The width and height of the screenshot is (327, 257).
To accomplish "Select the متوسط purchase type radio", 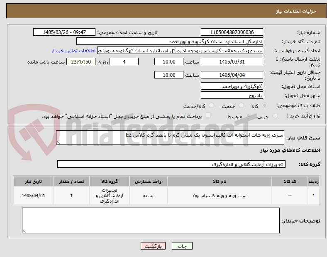I will click(x=248, y=115).
